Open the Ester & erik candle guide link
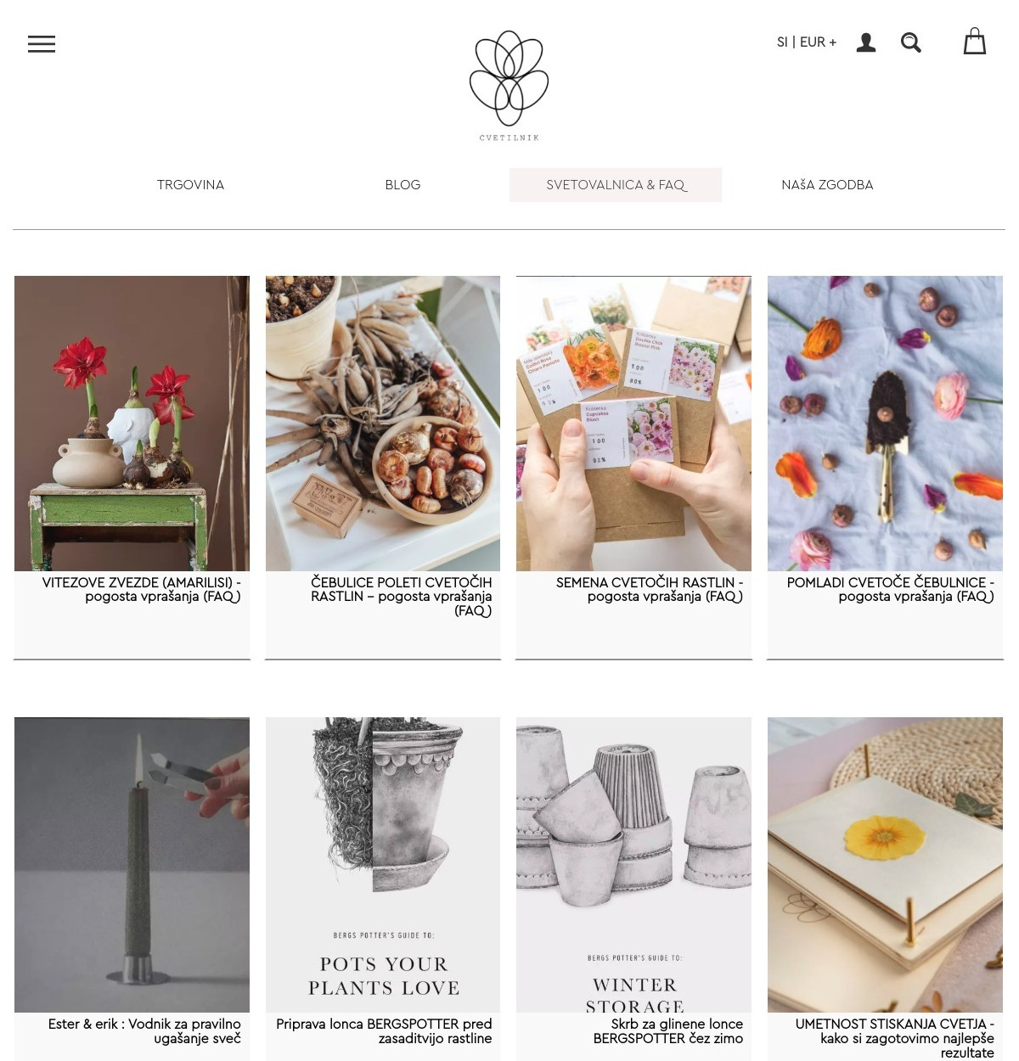The height and width of the screenshot is (1061, 1019). click(144, 1031)
